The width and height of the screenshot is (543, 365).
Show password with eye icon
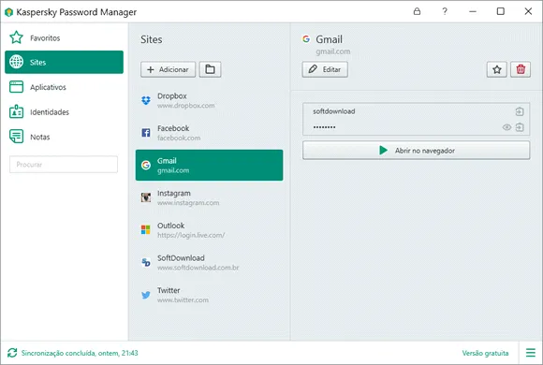coord(506,127)
